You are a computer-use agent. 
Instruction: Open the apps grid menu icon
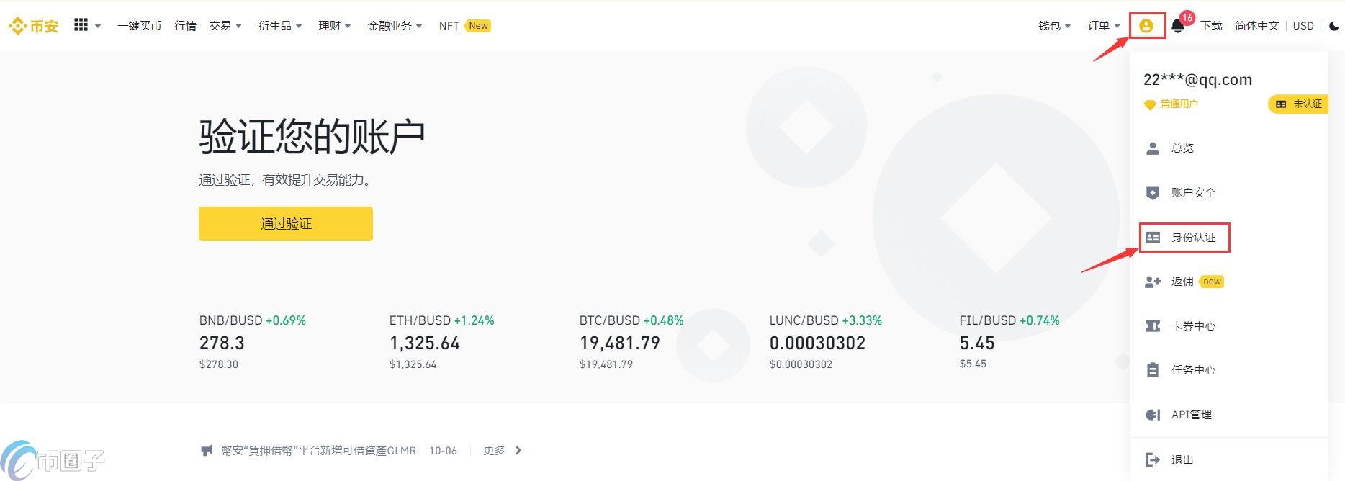(x=81, y=25)
